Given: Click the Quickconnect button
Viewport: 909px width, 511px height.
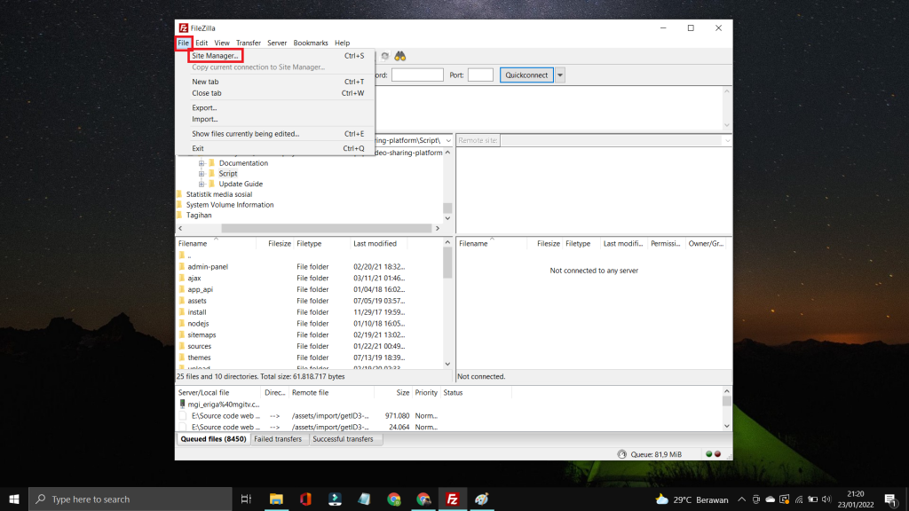Looking at the screenshot, I should point(526,75).
